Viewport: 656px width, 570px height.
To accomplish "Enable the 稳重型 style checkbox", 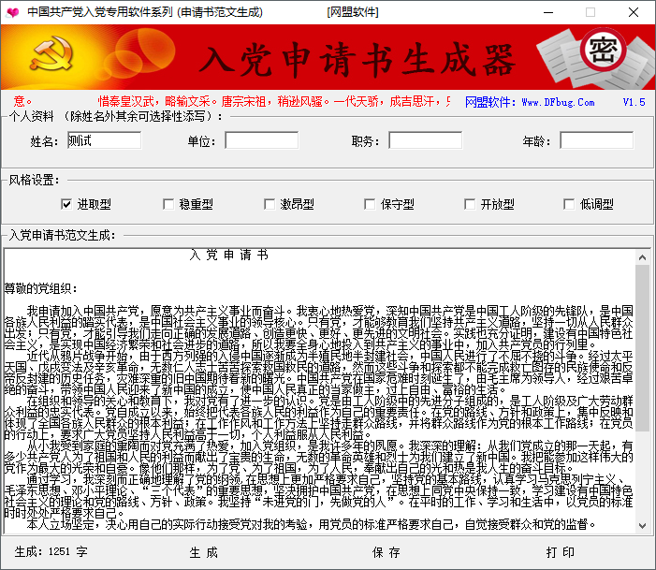I will tap(168, 204).
